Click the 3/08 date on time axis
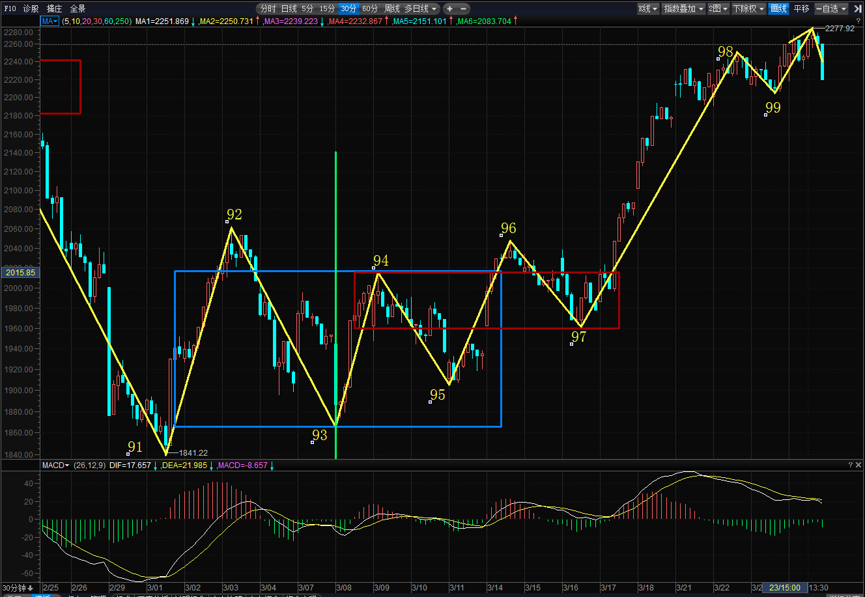865x597 pixels. 343,588
